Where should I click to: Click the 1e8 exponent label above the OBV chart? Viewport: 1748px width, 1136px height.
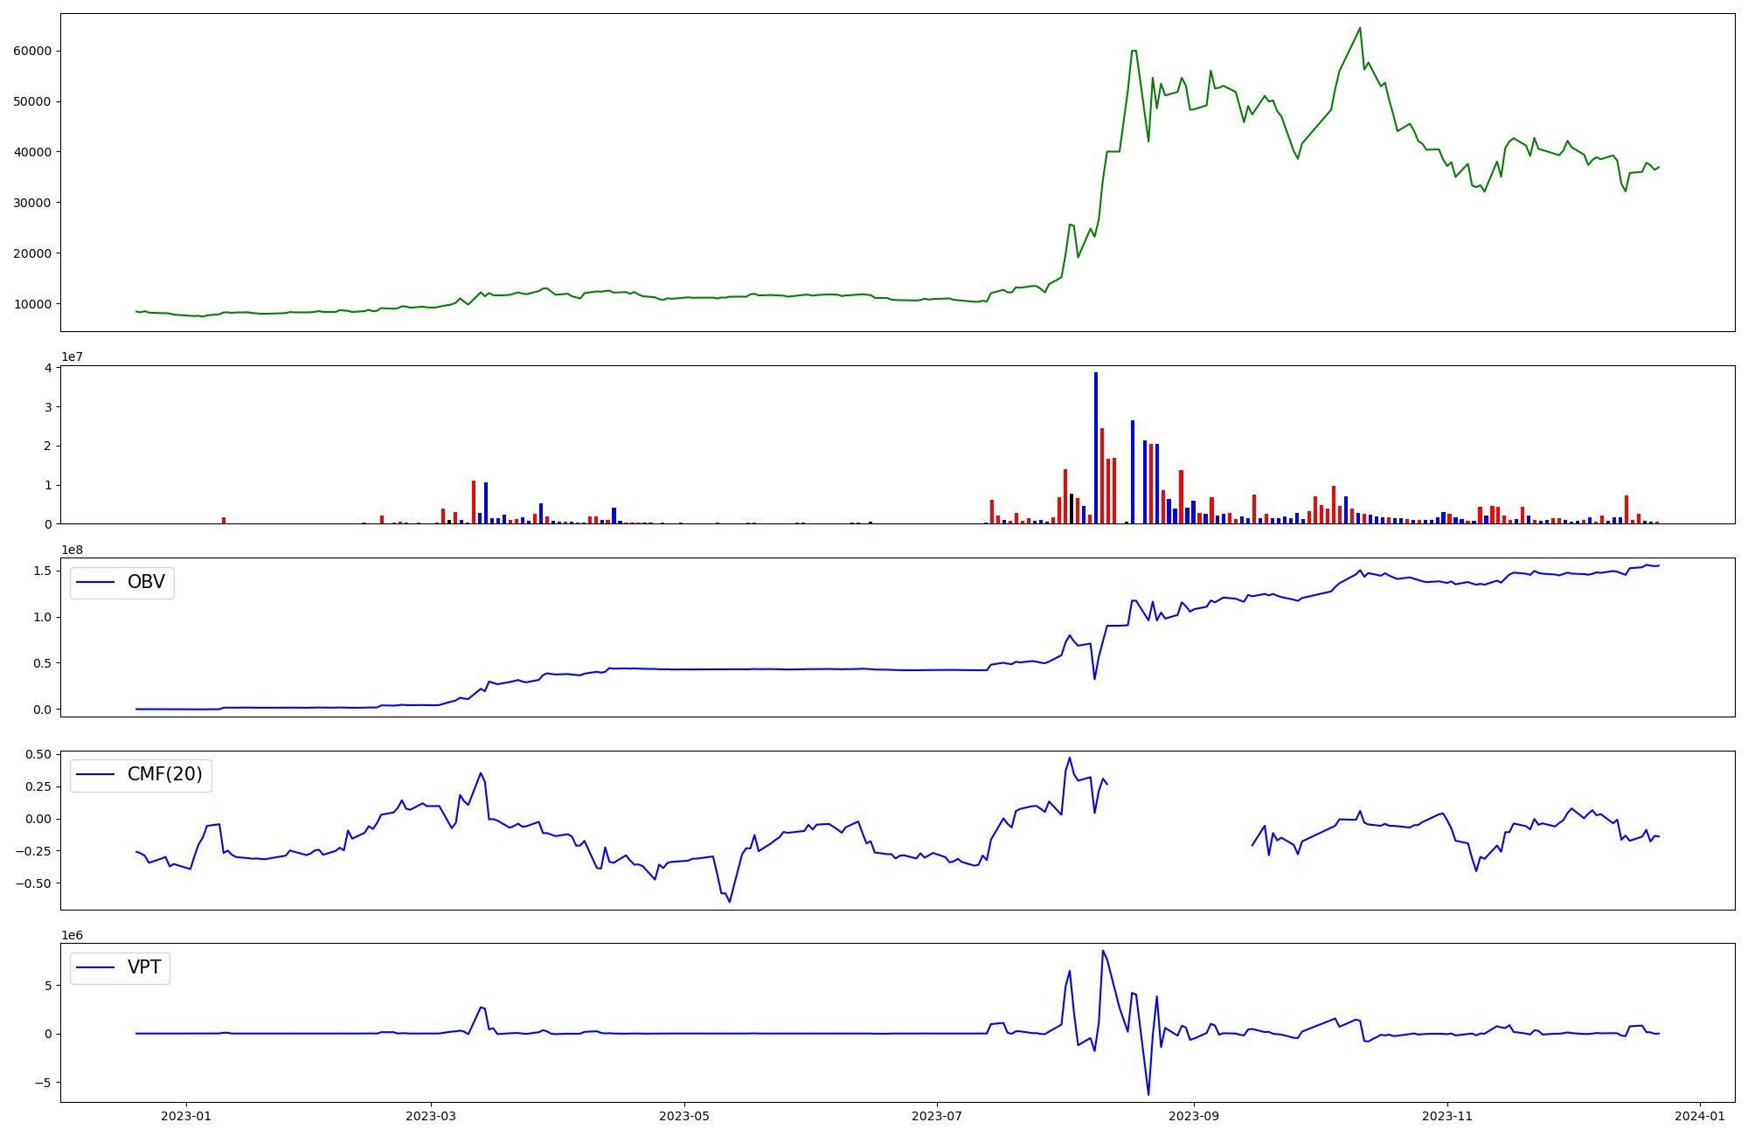72,550
